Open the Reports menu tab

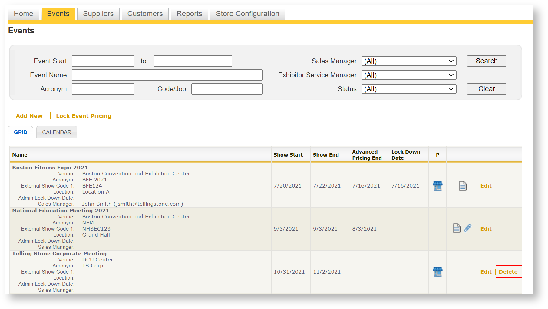coord(189,14)
